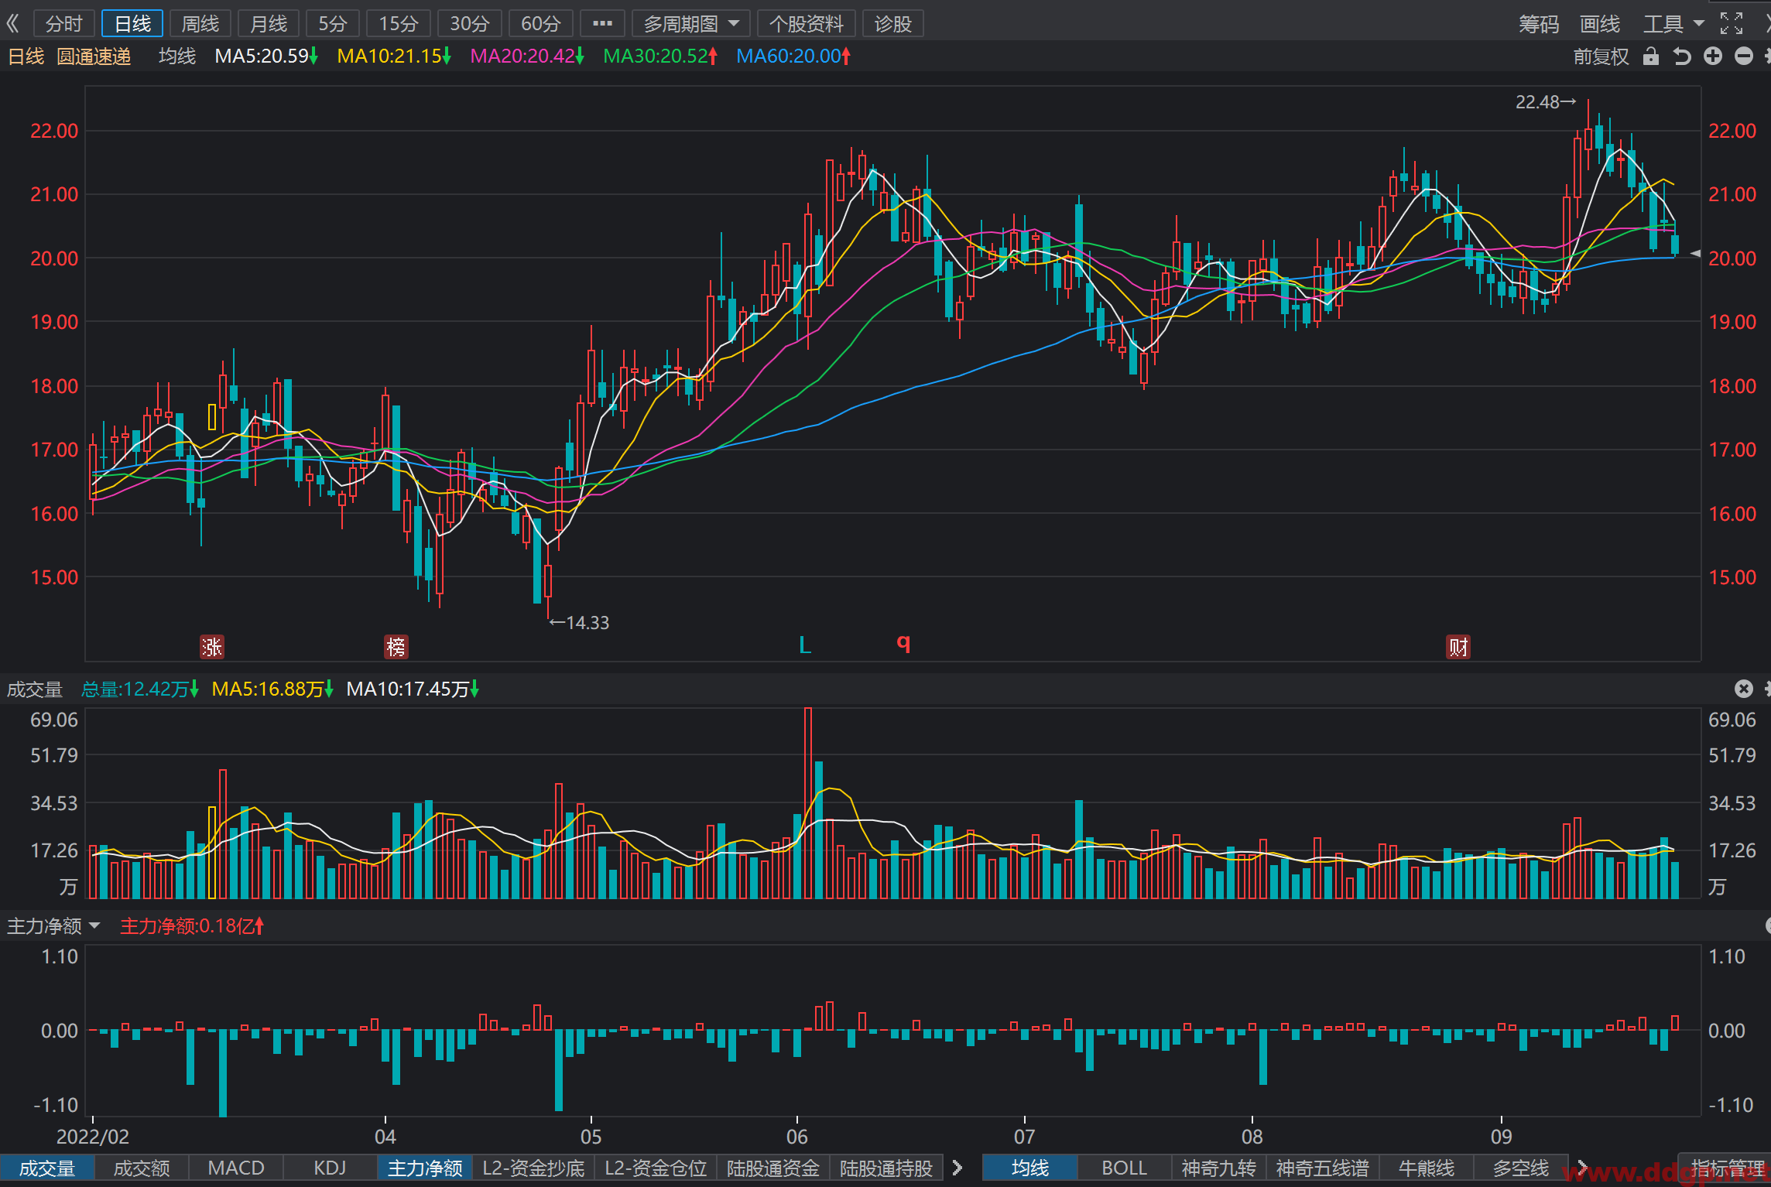Switch to 5分 minute chart
Screen dimensions: 1771x1187
pos(333,24)
